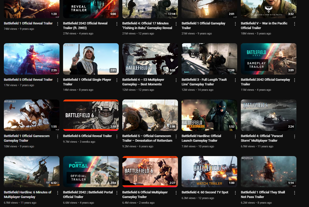Open title Battlefield 5 Official Reveal Trailer
Screen dimensions: 309x207
coord(28,79)
